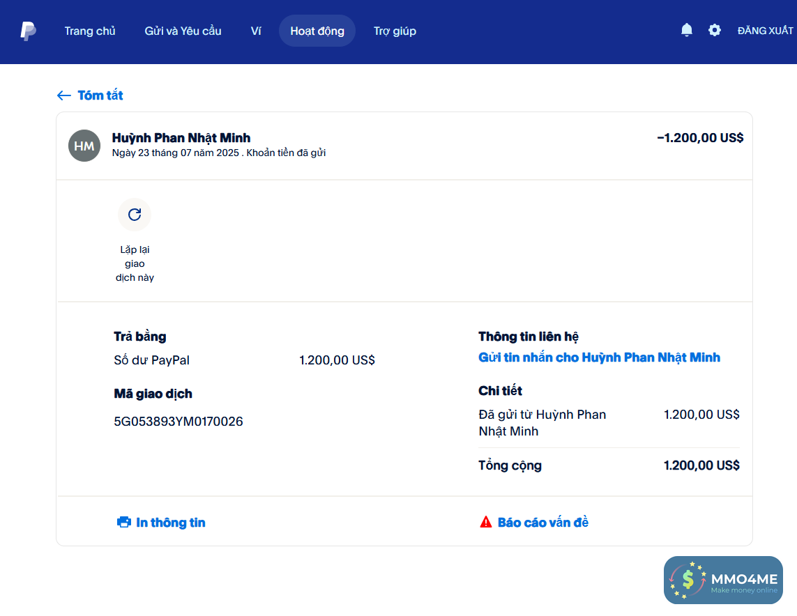Open the notifications bell
The height and width of the screenshot is (616, 797).
[687, 30]
